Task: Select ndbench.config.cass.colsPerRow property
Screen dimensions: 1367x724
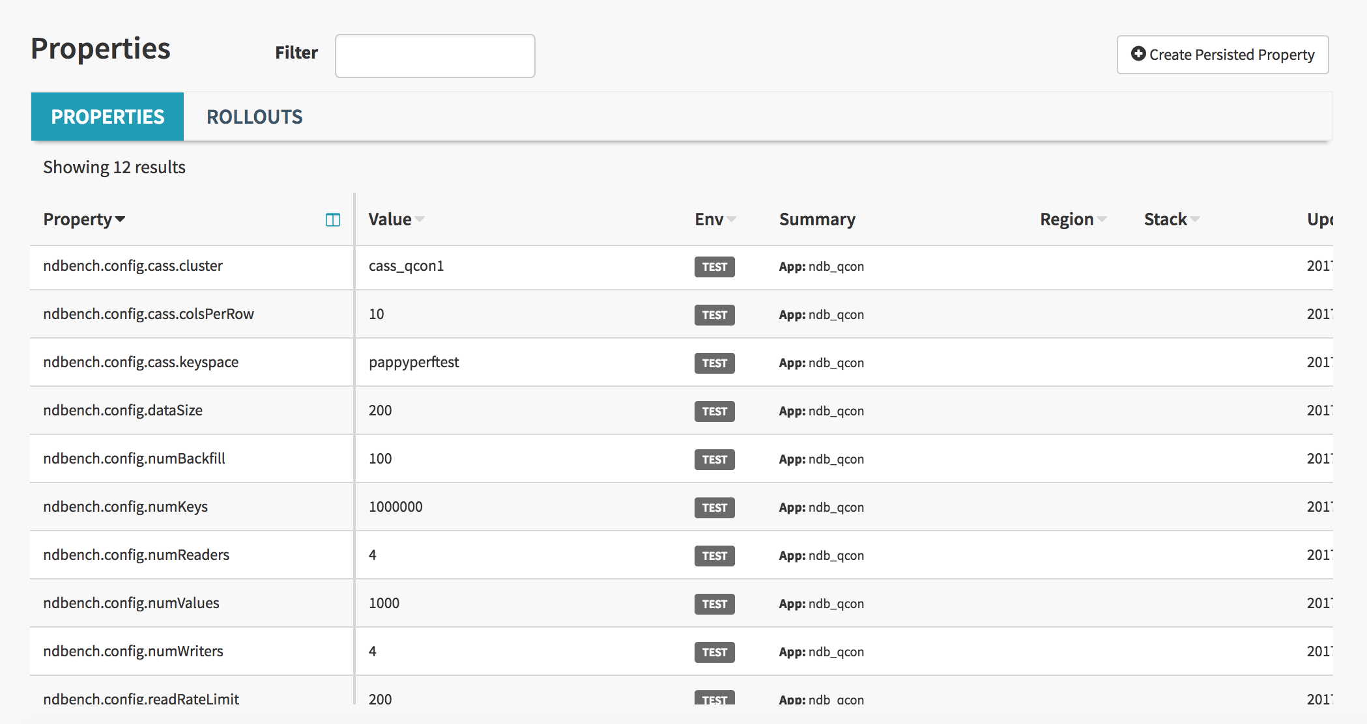Action: click(149, 314)
